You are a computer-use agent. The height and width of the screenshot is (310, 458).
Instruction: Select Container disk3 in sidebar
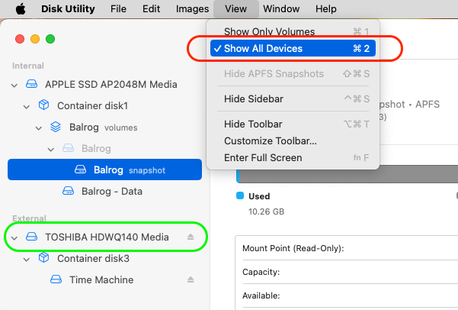(x=104, y=259)
